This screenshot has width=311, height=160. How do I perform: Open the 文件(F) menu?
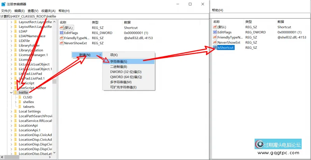pos(6,11)
